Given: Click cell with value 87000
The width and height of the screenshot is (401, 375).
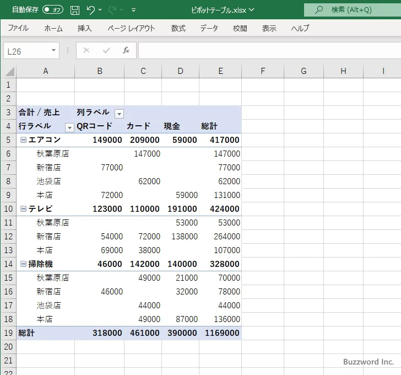Looking at the screenshot, I should pos(181,319).
